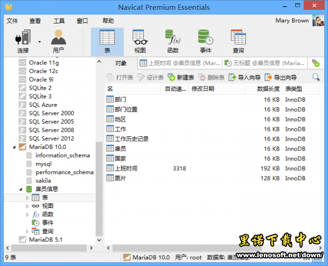
Task: Select the 图片 table icon
Action: pos(110,178)
